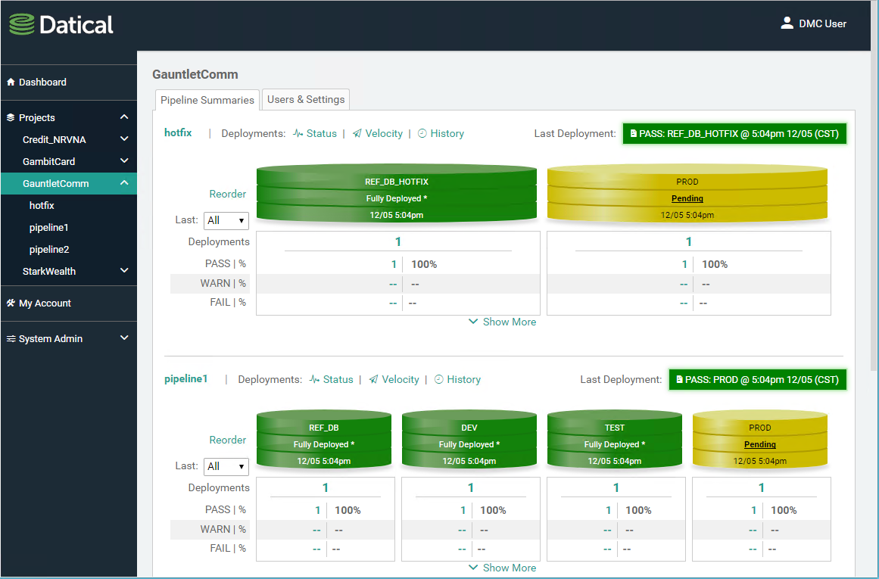This screenshot has height=579, width=879.
Task: Collapse the GauntletComm project chevron
Action: pyautogui.click(x=124, y=183)
